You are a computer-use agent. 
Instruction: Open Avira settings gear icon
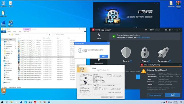170,30
